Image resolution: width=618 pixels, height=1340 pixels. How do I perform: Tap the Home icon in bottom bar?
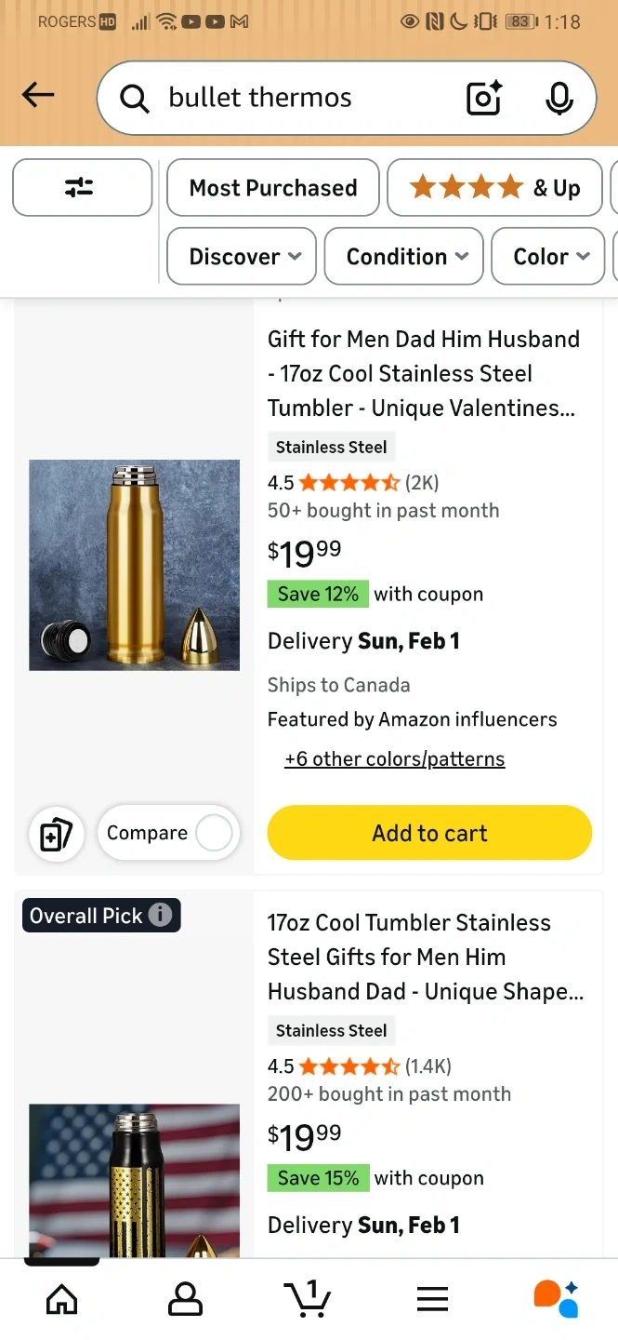(x=61, y=1298)
